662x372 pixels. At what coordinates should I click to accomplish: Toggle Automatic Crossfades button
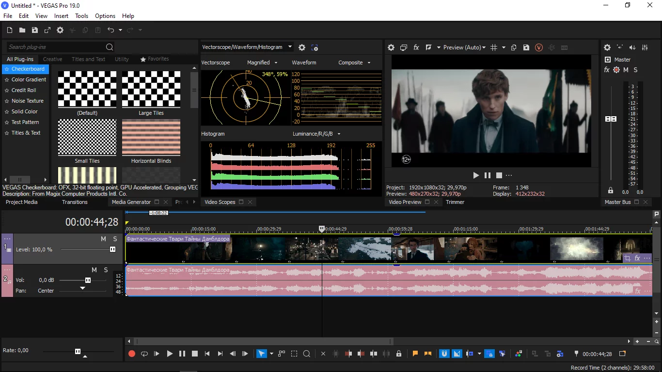click(457, 354)
